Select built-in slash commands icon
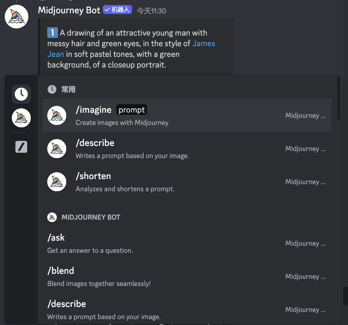The width and height of the screenshot is (348, 325). tap(21, 147)
